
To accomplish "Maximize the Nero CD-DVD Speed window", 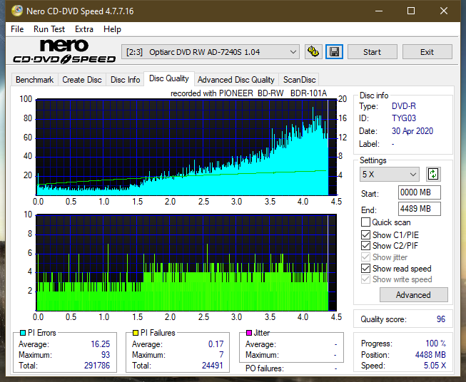I will (411, 11).
